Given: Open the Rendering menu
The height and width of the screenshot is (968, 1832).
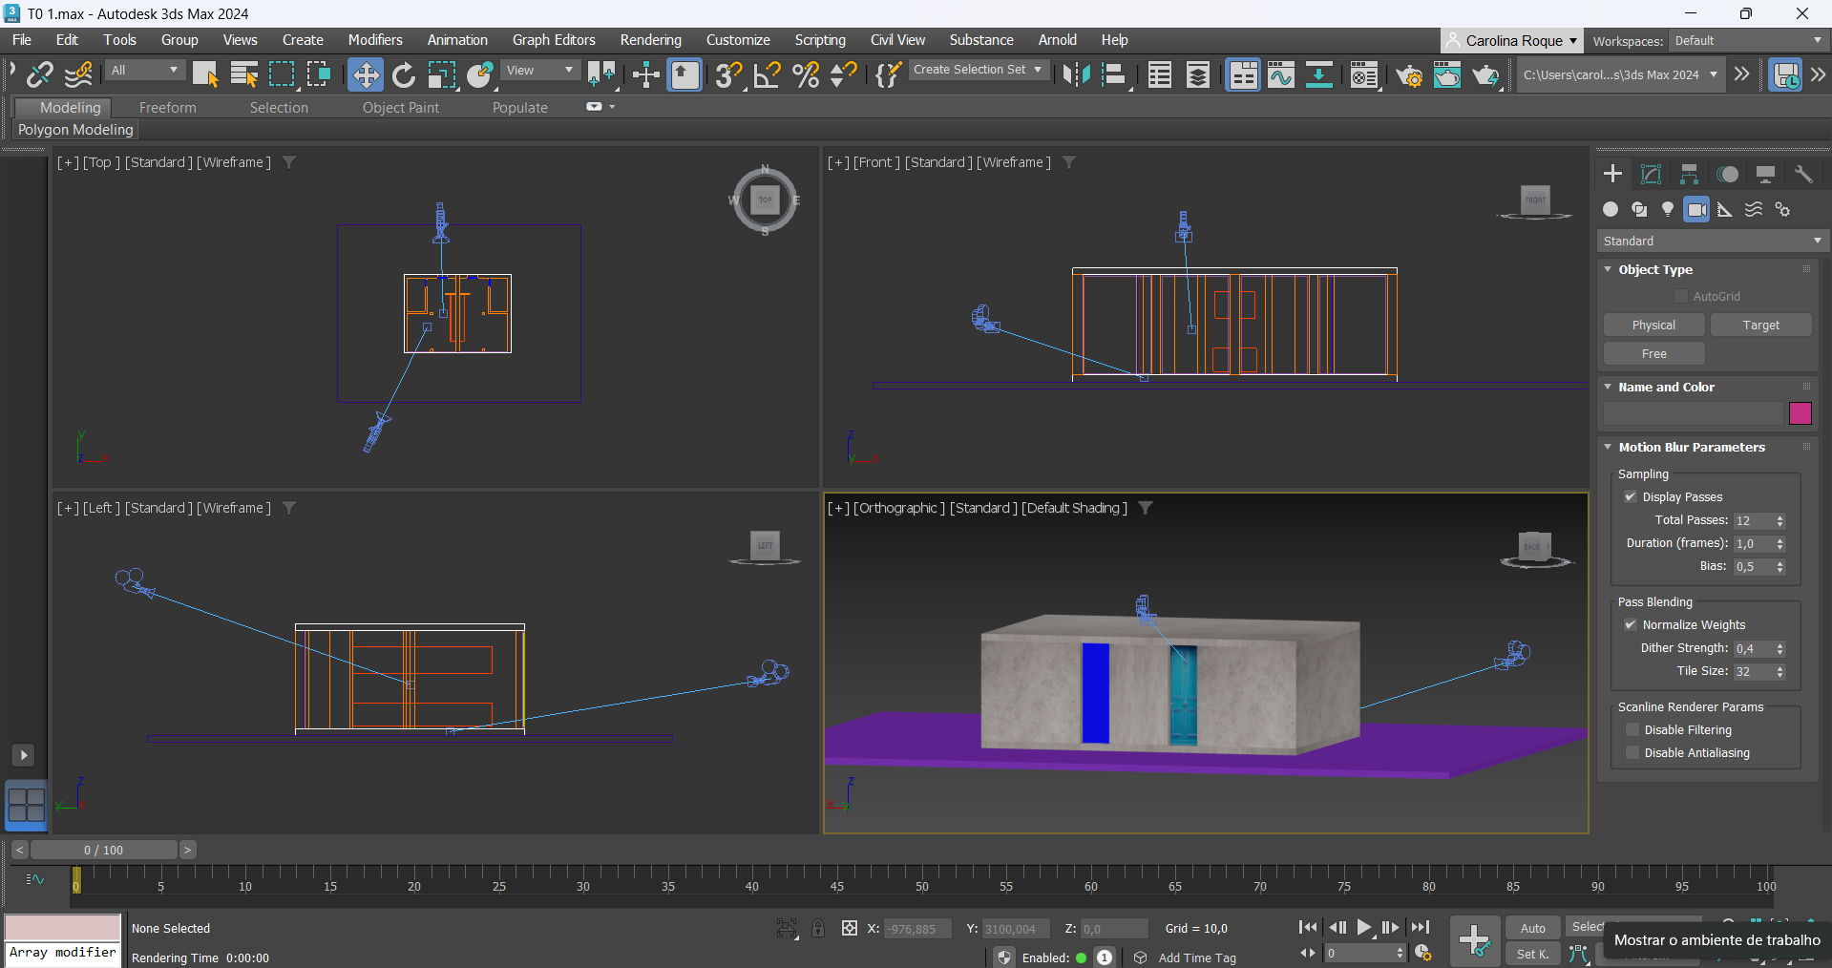Looking at the screenshot, I should click(650, 40).
